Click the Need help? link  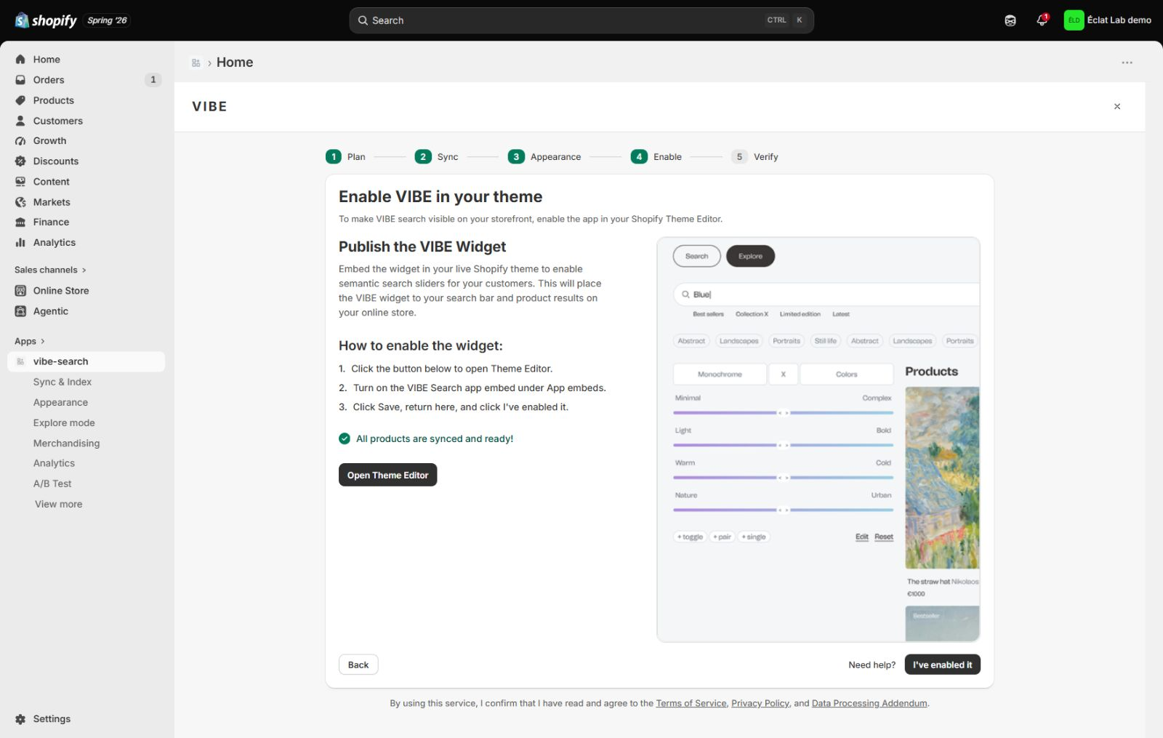[x=872, y=665]
